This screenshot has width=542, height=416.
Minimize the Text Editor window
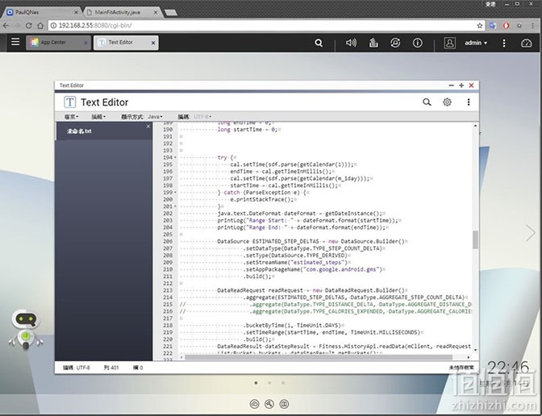click(451, 85)
